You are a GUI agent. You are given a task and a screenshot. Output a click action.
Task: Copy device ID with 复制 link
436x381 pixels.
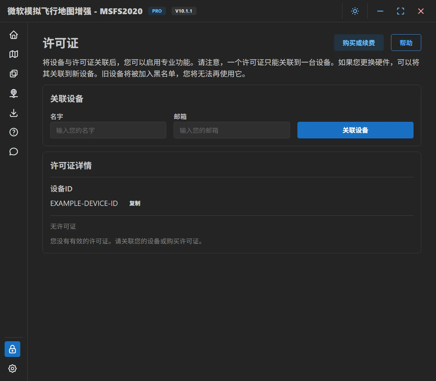click(x=135, y=203)
